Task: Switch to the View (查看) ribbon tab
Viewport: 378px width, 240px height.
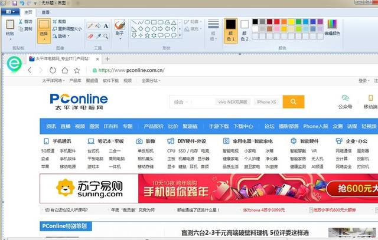Action: pos(45,12)
